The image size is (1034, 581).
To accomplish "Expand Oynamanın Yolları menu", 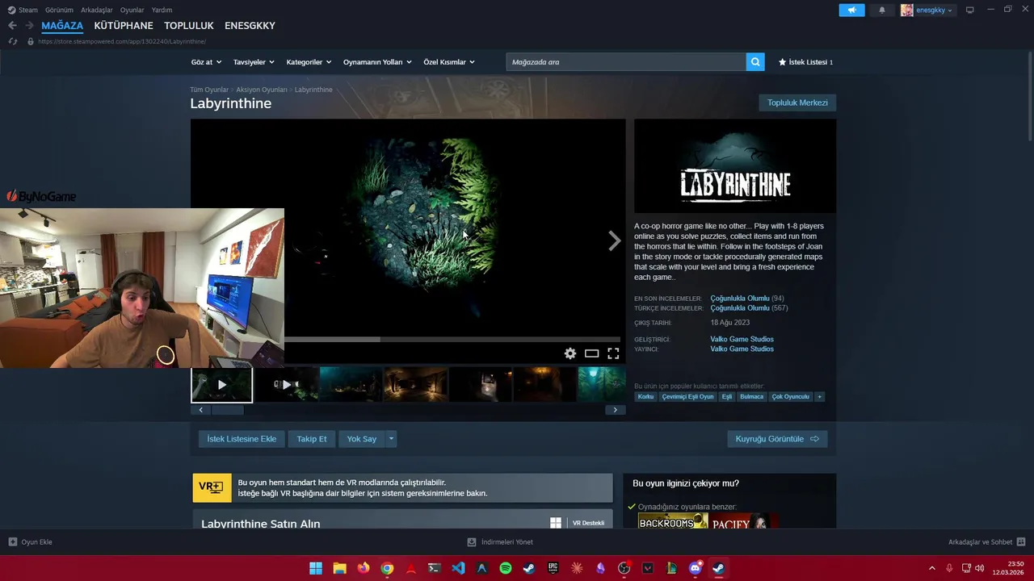I will pyautogui.click(x=377, y=62).
